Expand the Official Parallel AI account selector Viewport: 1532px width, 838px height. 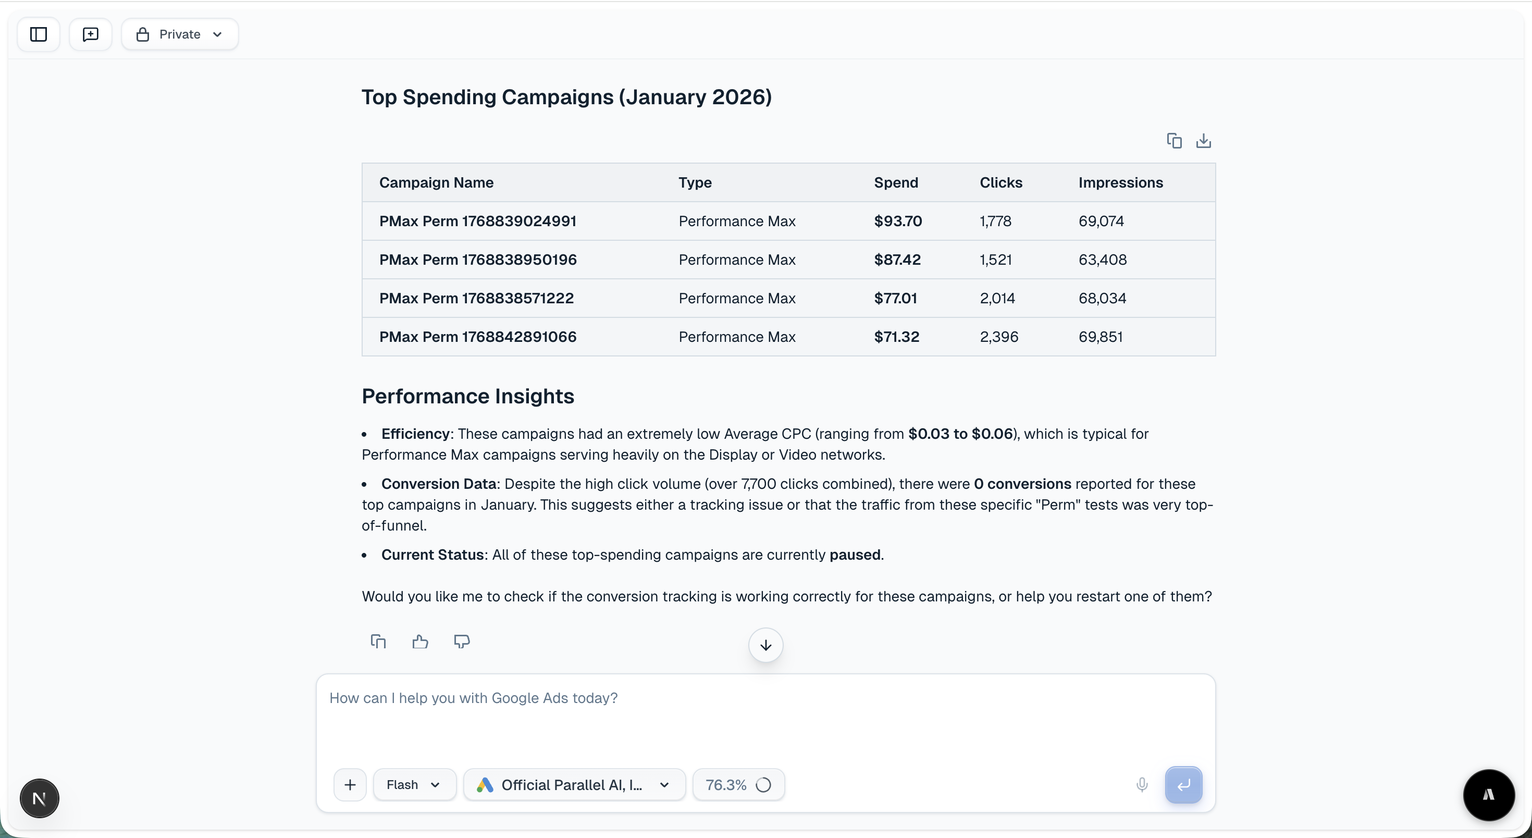click(574, 784)
